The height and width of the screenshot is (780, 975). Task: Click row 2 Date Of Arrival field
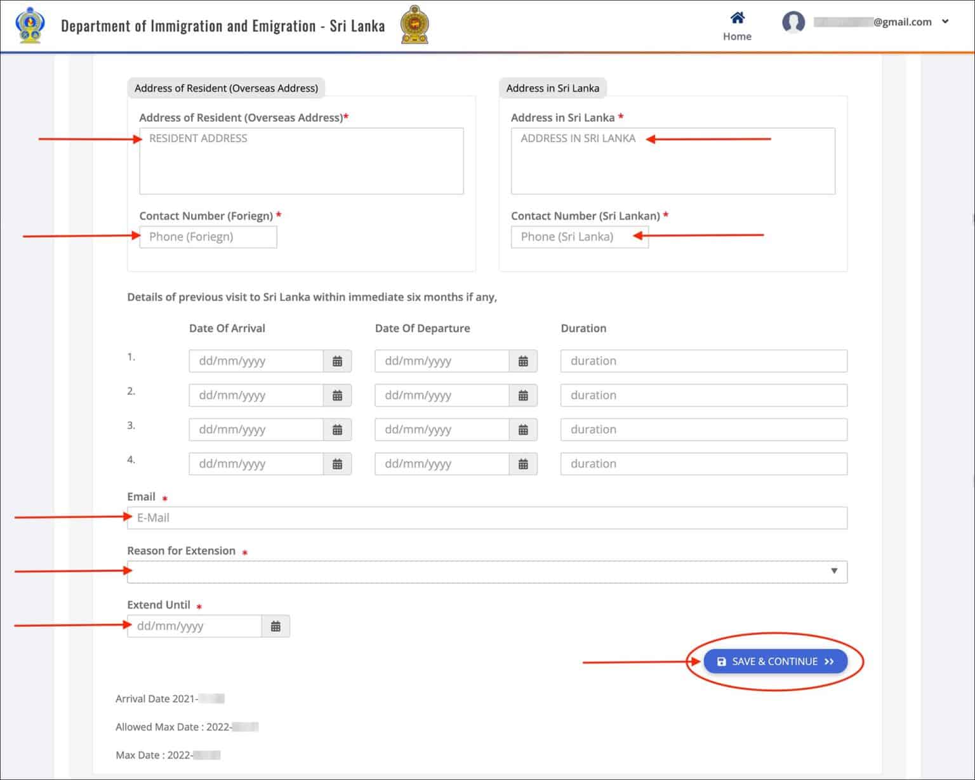(x=256, y=395)
